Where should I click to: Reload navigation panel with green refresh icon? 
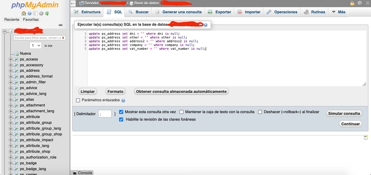[47, 13]
